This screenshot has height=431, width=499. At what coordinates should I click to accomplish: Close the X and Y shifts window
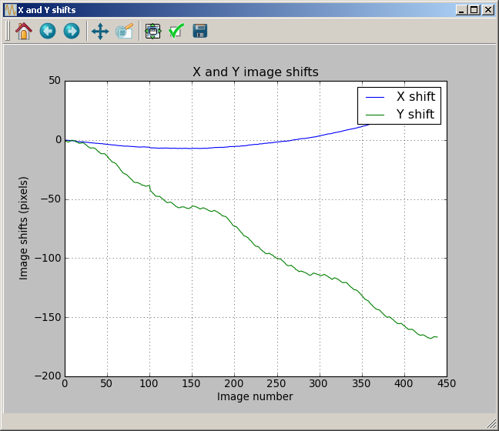pyautogui.click(x=488, y=10)
